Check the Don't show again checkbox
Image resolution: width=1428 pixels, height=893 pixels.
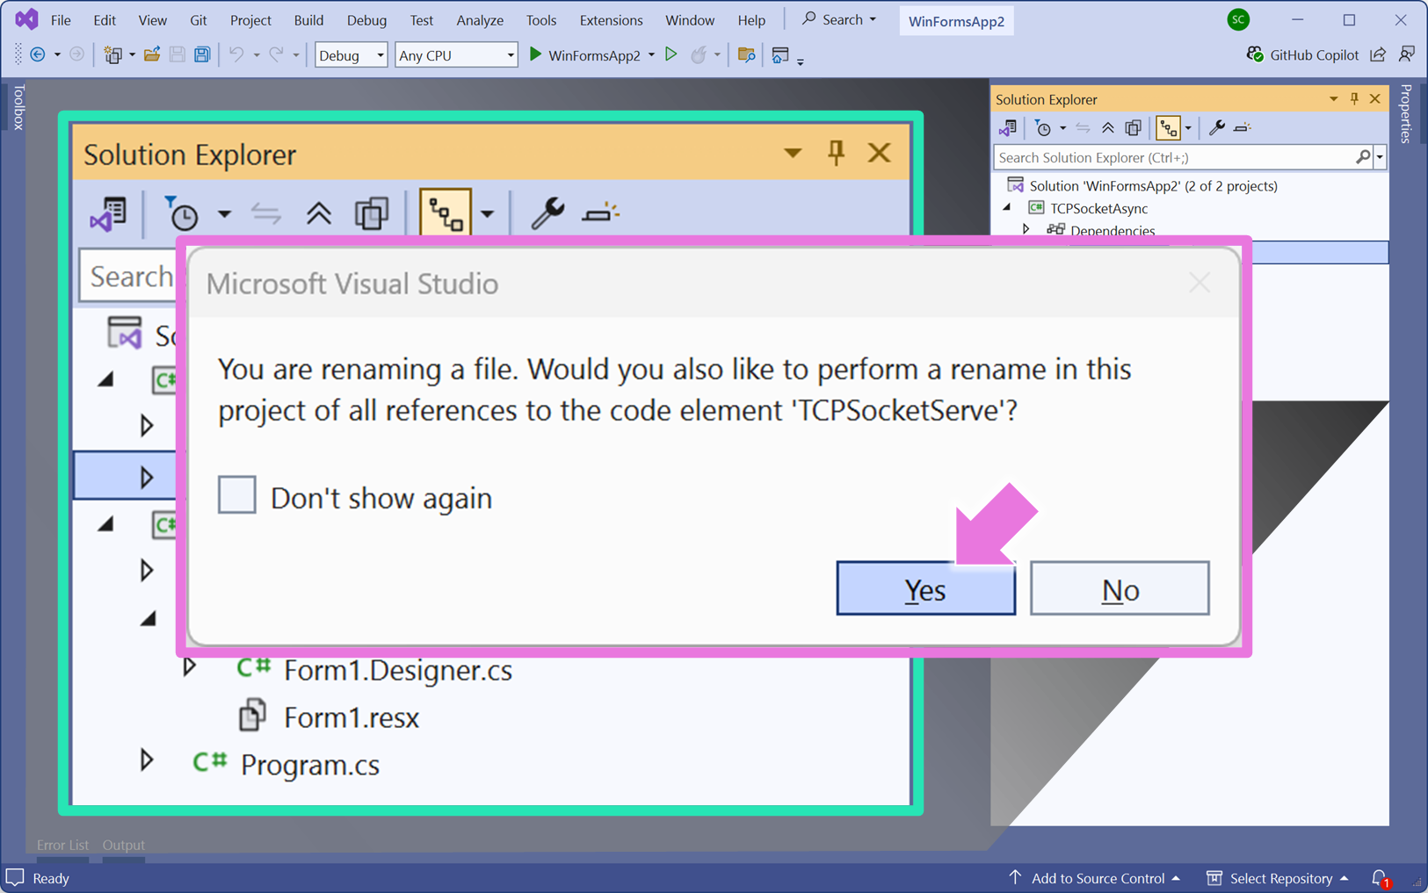tap(237, 495)
